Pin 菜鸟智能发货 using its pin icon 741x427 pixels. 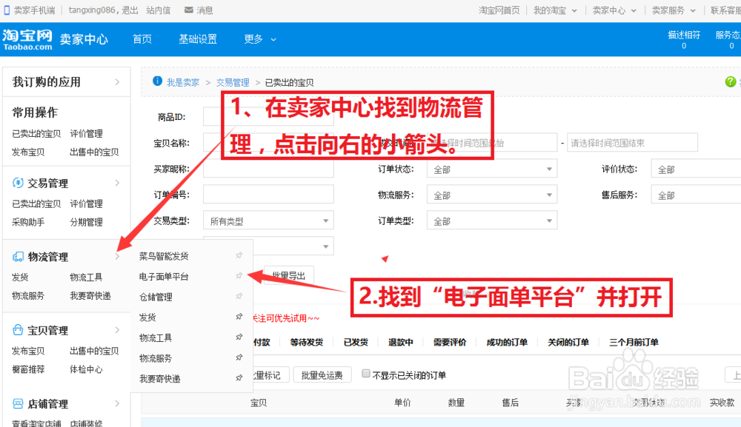click(x=239, y=255)
